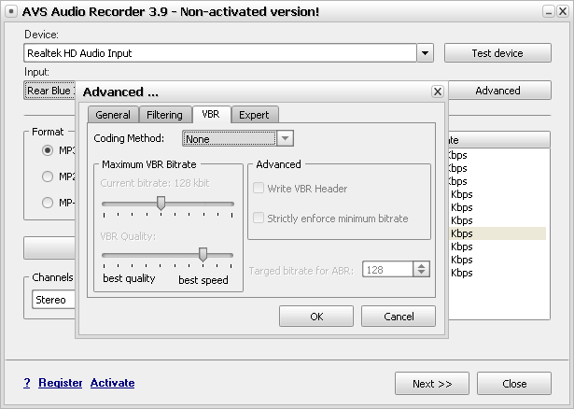
Task: Click the Next >> button
Action: 432,384
